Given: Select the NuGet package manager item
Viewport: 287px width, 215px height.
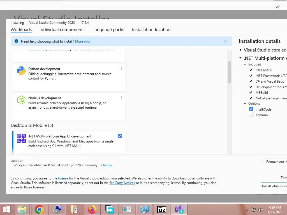Looking at the screenshot, I should [271, 98].
